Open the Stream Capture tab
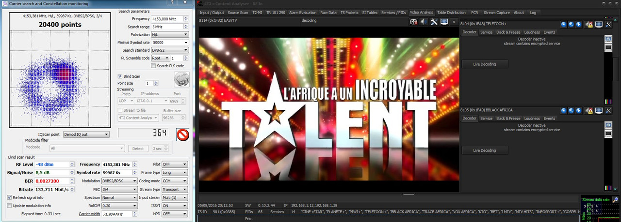Screen dimensions: 621x222 [497, 13]
